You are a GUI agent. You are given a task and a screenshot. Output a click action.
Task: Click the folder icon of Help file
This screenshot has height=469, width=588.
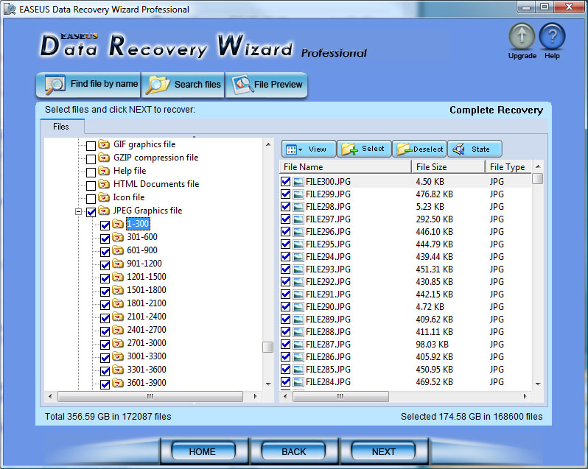tap(104, 171)
